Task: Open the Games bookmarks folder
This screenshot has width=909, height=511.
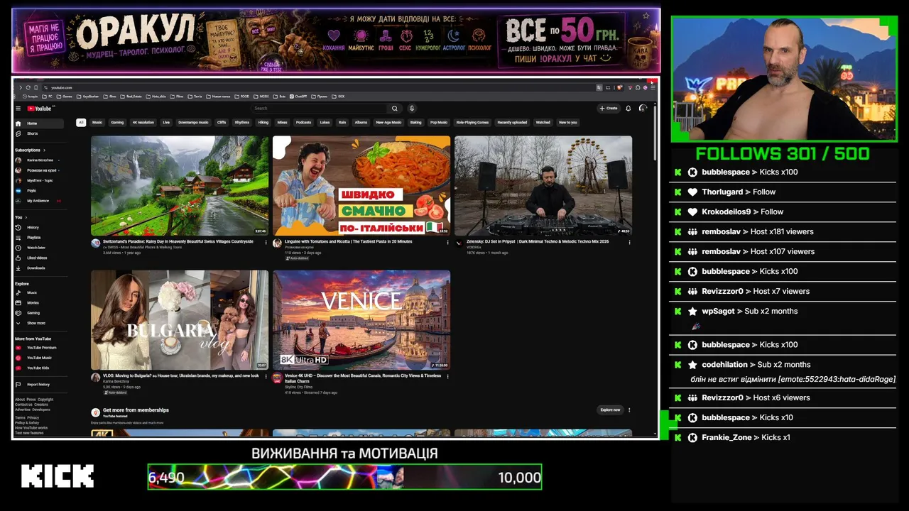Action: pyautogui.click(x=66, y=97)
